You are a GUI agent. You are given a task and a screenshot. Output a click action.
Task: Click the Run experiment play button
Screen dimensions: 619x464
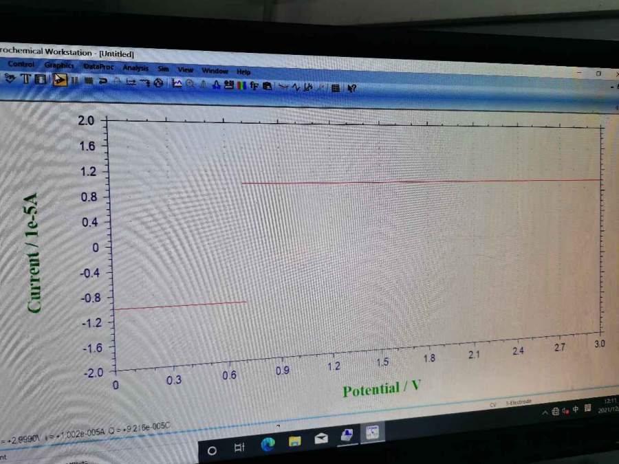click(x=59, y=80)
